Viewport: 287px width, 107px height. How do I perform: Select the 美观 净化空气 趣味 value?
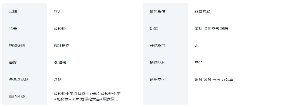pyautogui.click(x=211, y=29)
